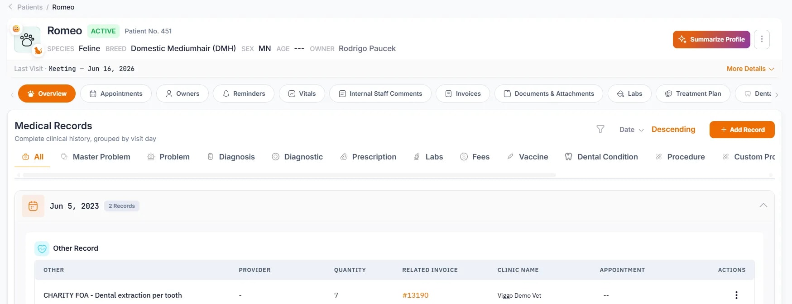Click the QUANTITY column header
Image resolution: width=792 pixels, height=304 pixels.
[350, 270]
